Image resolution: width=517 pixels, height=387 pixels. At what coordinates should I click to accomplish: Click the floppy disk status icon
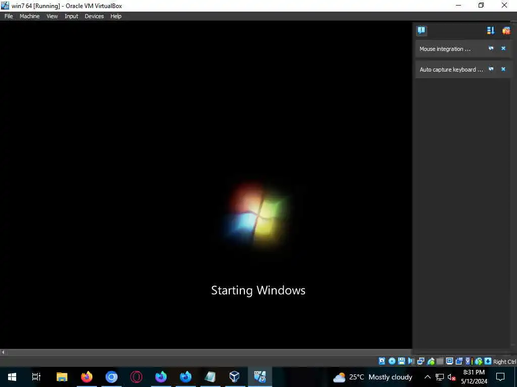coord(401,361)
